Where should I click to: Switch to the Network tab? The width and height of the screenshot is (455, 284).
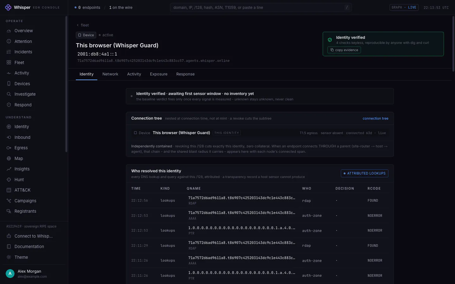click(x=110, y=74)
